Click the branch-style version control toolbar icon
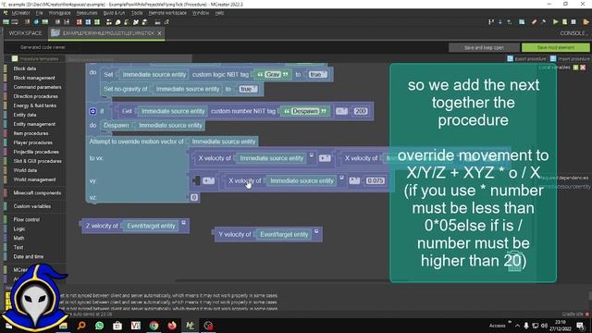 click(x=491, y=22)
